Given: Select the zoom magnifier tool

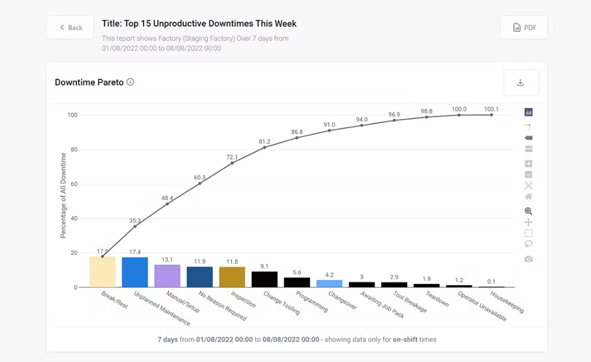Looking at the screenshot, I should coord(528,211).
